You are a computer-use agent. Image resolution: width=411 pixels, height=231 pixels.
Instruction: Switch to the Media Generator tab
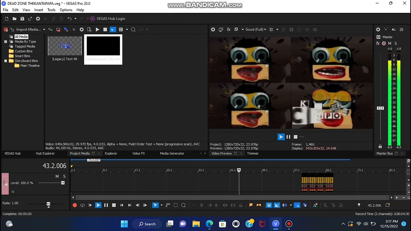coord(172,153)
